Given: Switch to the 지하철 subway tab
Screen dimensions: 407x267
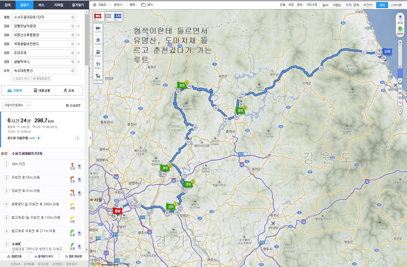Looking at the screenshot, I should point(59,5).
